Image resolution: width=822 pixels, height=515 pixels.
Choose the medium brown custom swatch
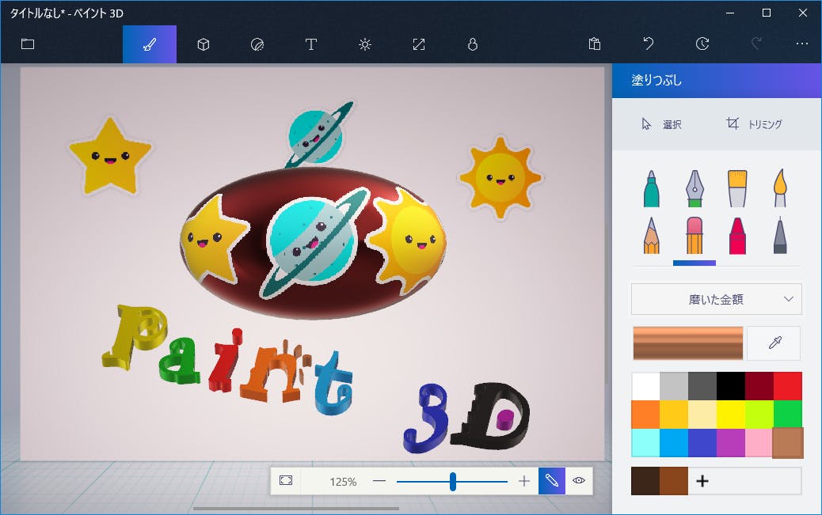pyautogui.click(x=674, y=481)
